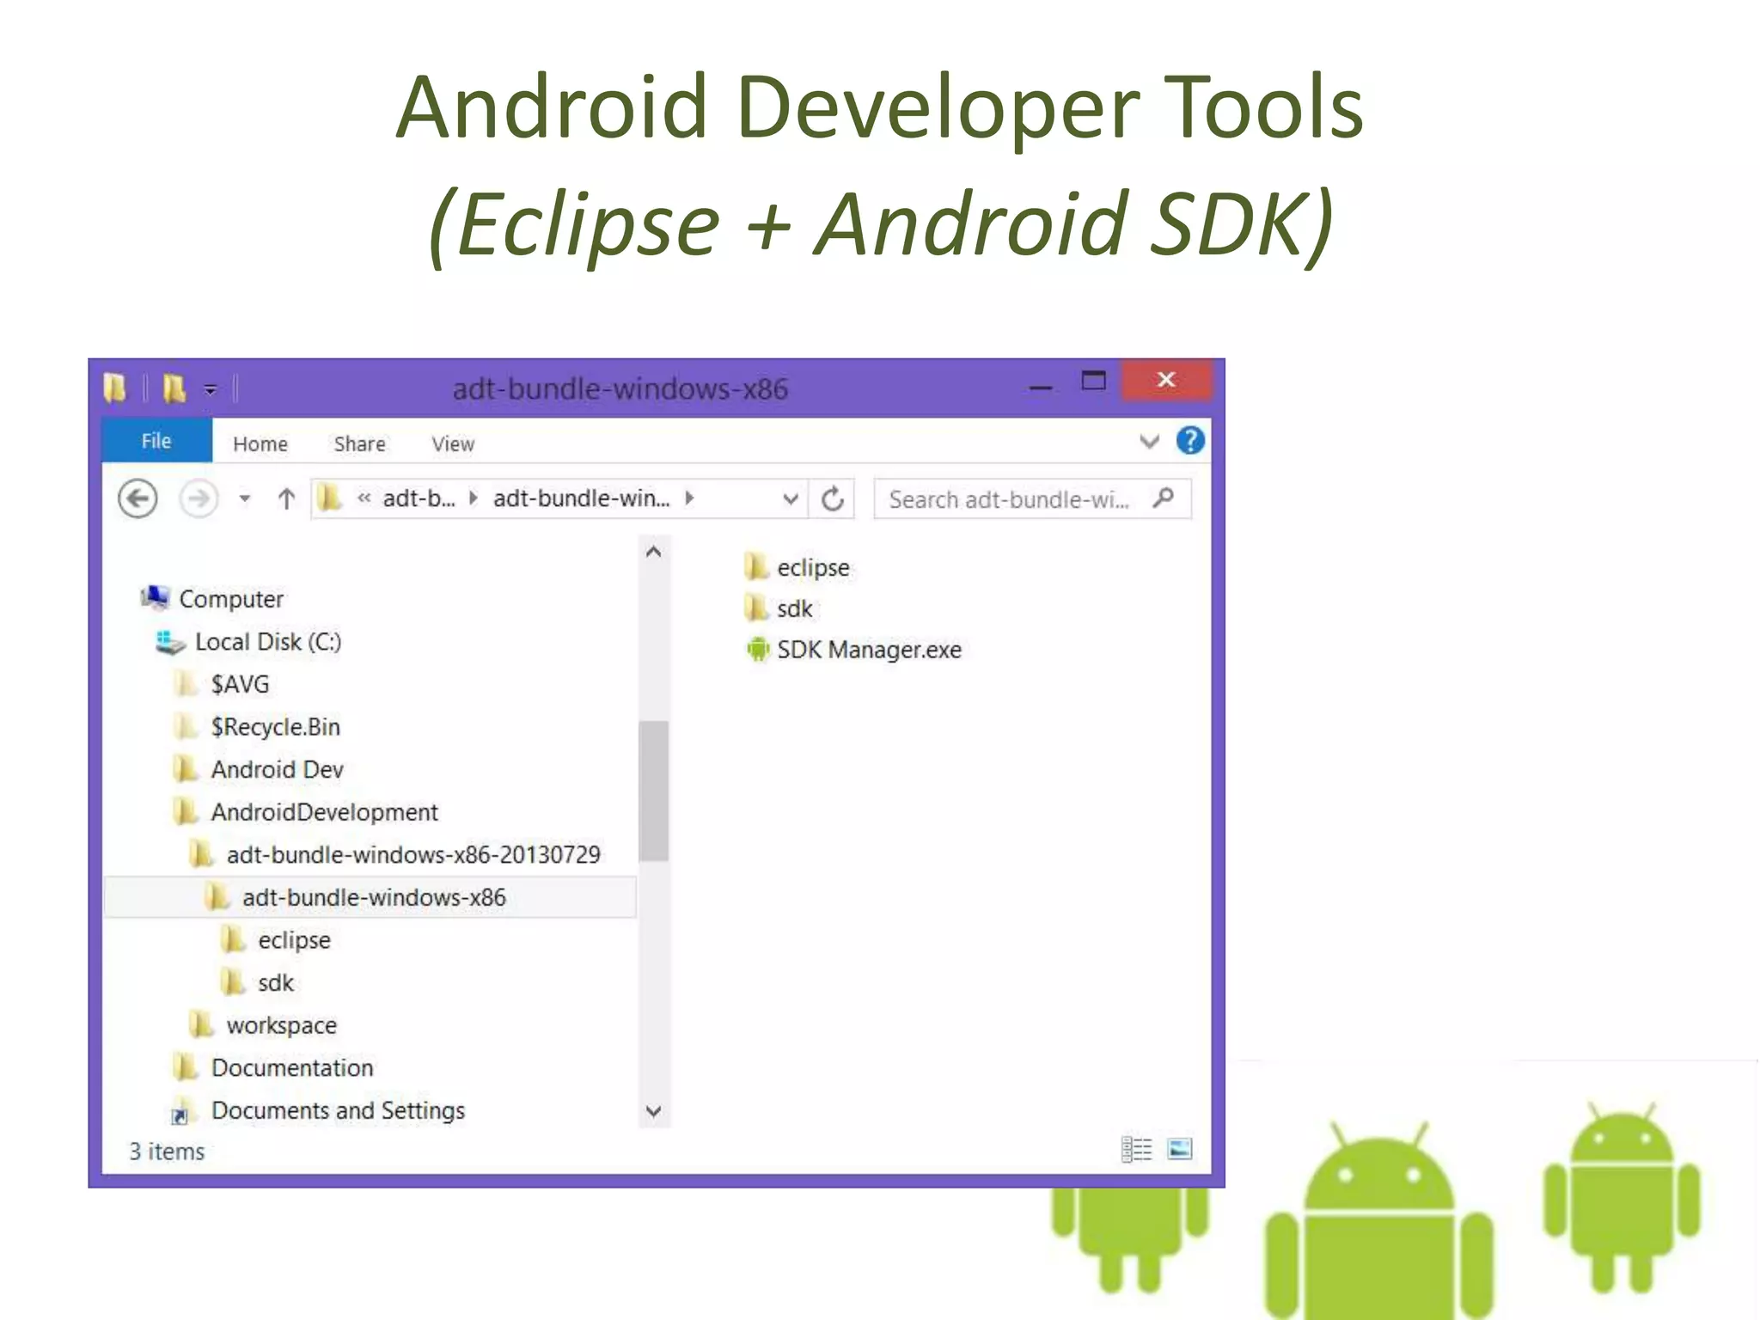Click the Forward navigation arrow
1760x1320 pixels.
pos(199,499)
